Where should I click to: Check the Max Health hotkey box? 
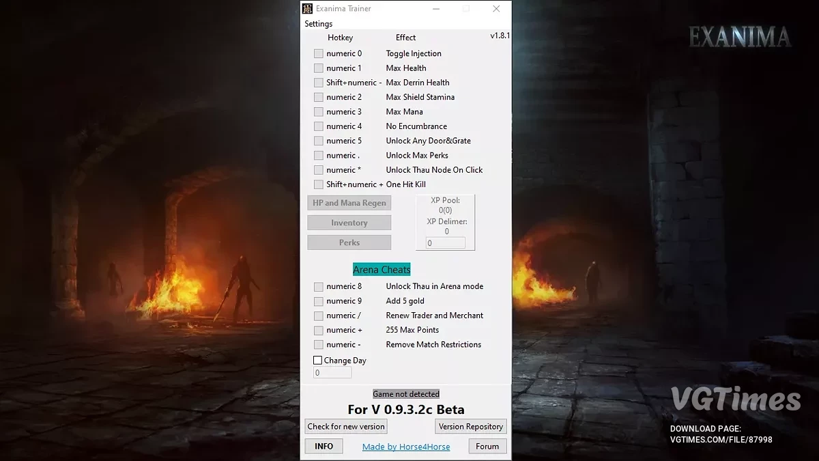tap(318, 68)
